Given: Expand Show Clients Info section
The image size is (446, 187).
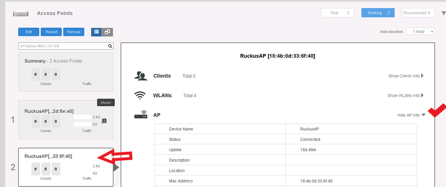Looking at the screenshot, I should tap(406, 76).
